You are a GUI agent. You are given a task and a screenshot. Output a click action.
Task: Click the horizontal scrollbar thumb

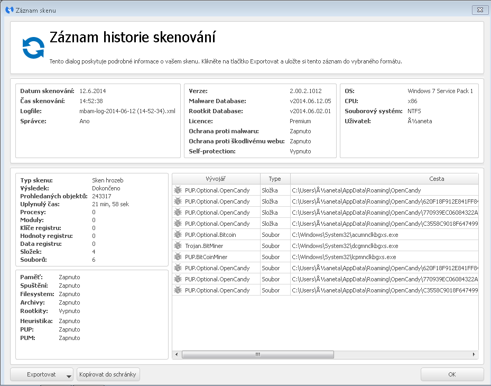tap(258, 354)
